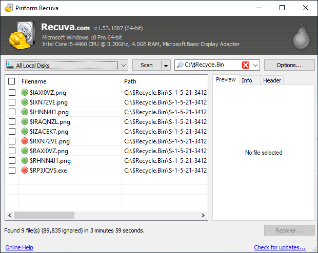The image size is (318, 253).
Task: Click the green status dot for $IHNN4J1.png
Action: (25, 112)
